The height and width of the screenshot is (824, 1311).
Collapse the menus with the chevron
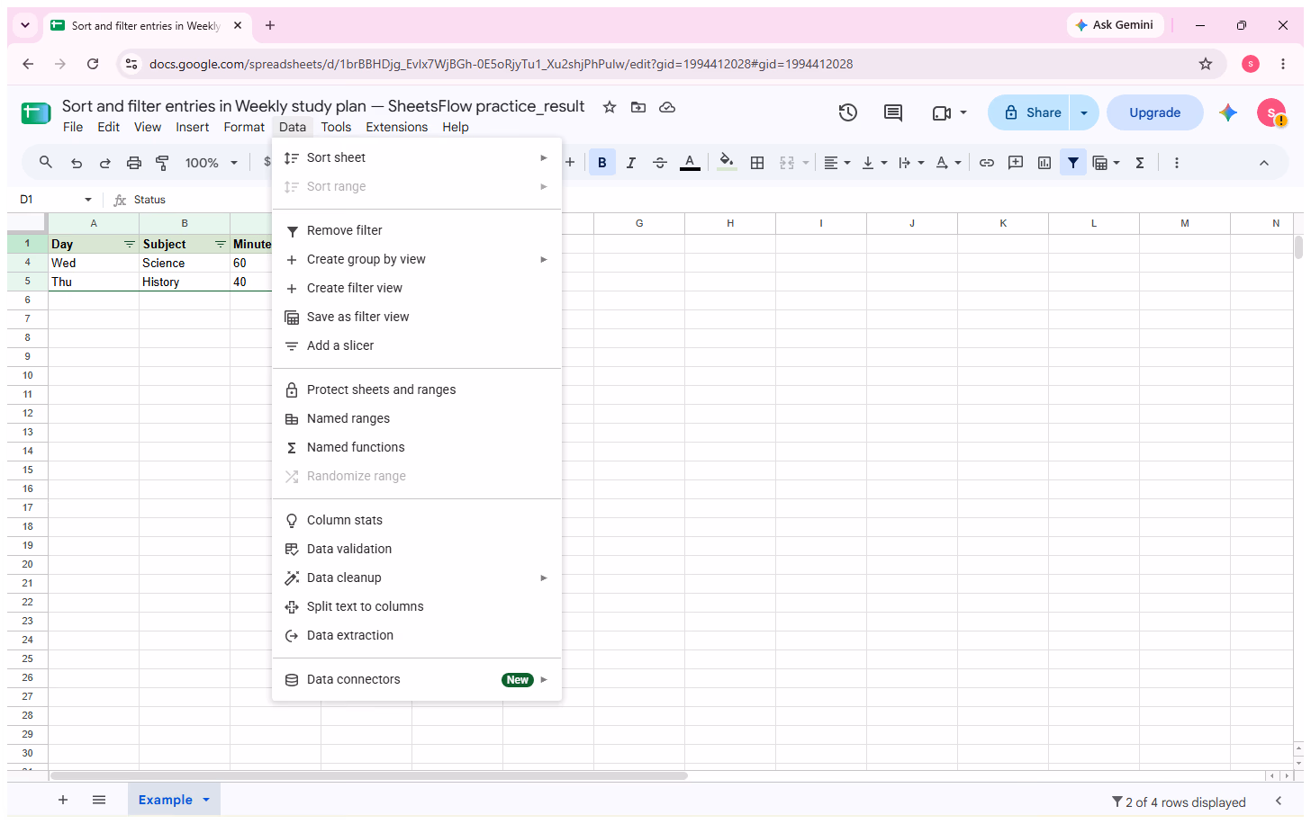(x=1264, y=163)
